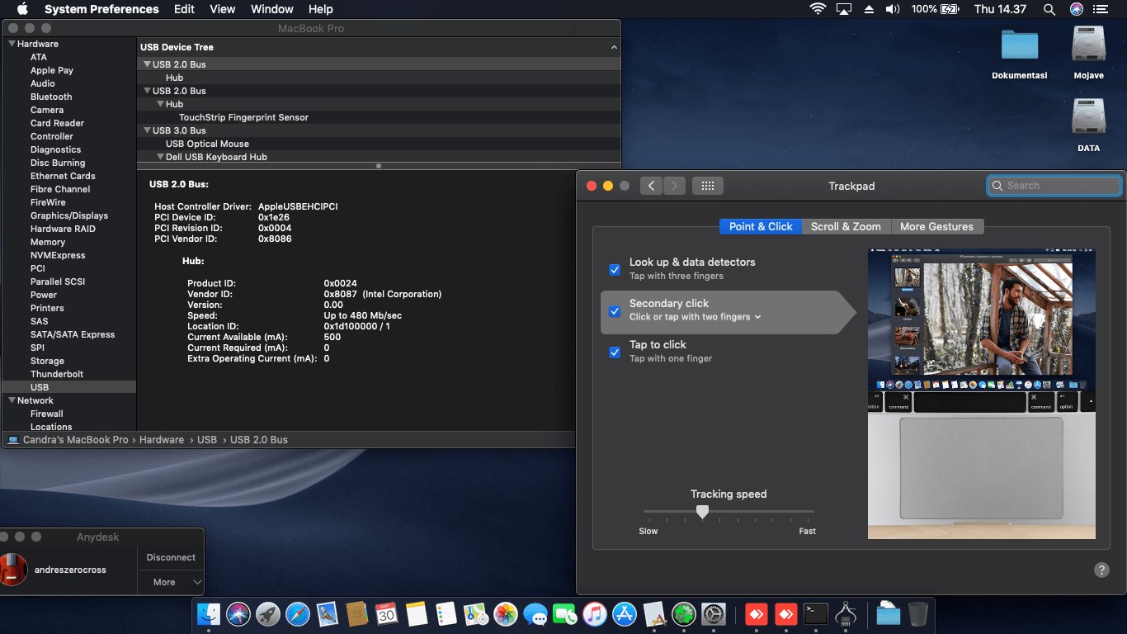Collapse the Hardware section in sidebar
This screenshot has height=634, width=1127.
click(12, 44)
